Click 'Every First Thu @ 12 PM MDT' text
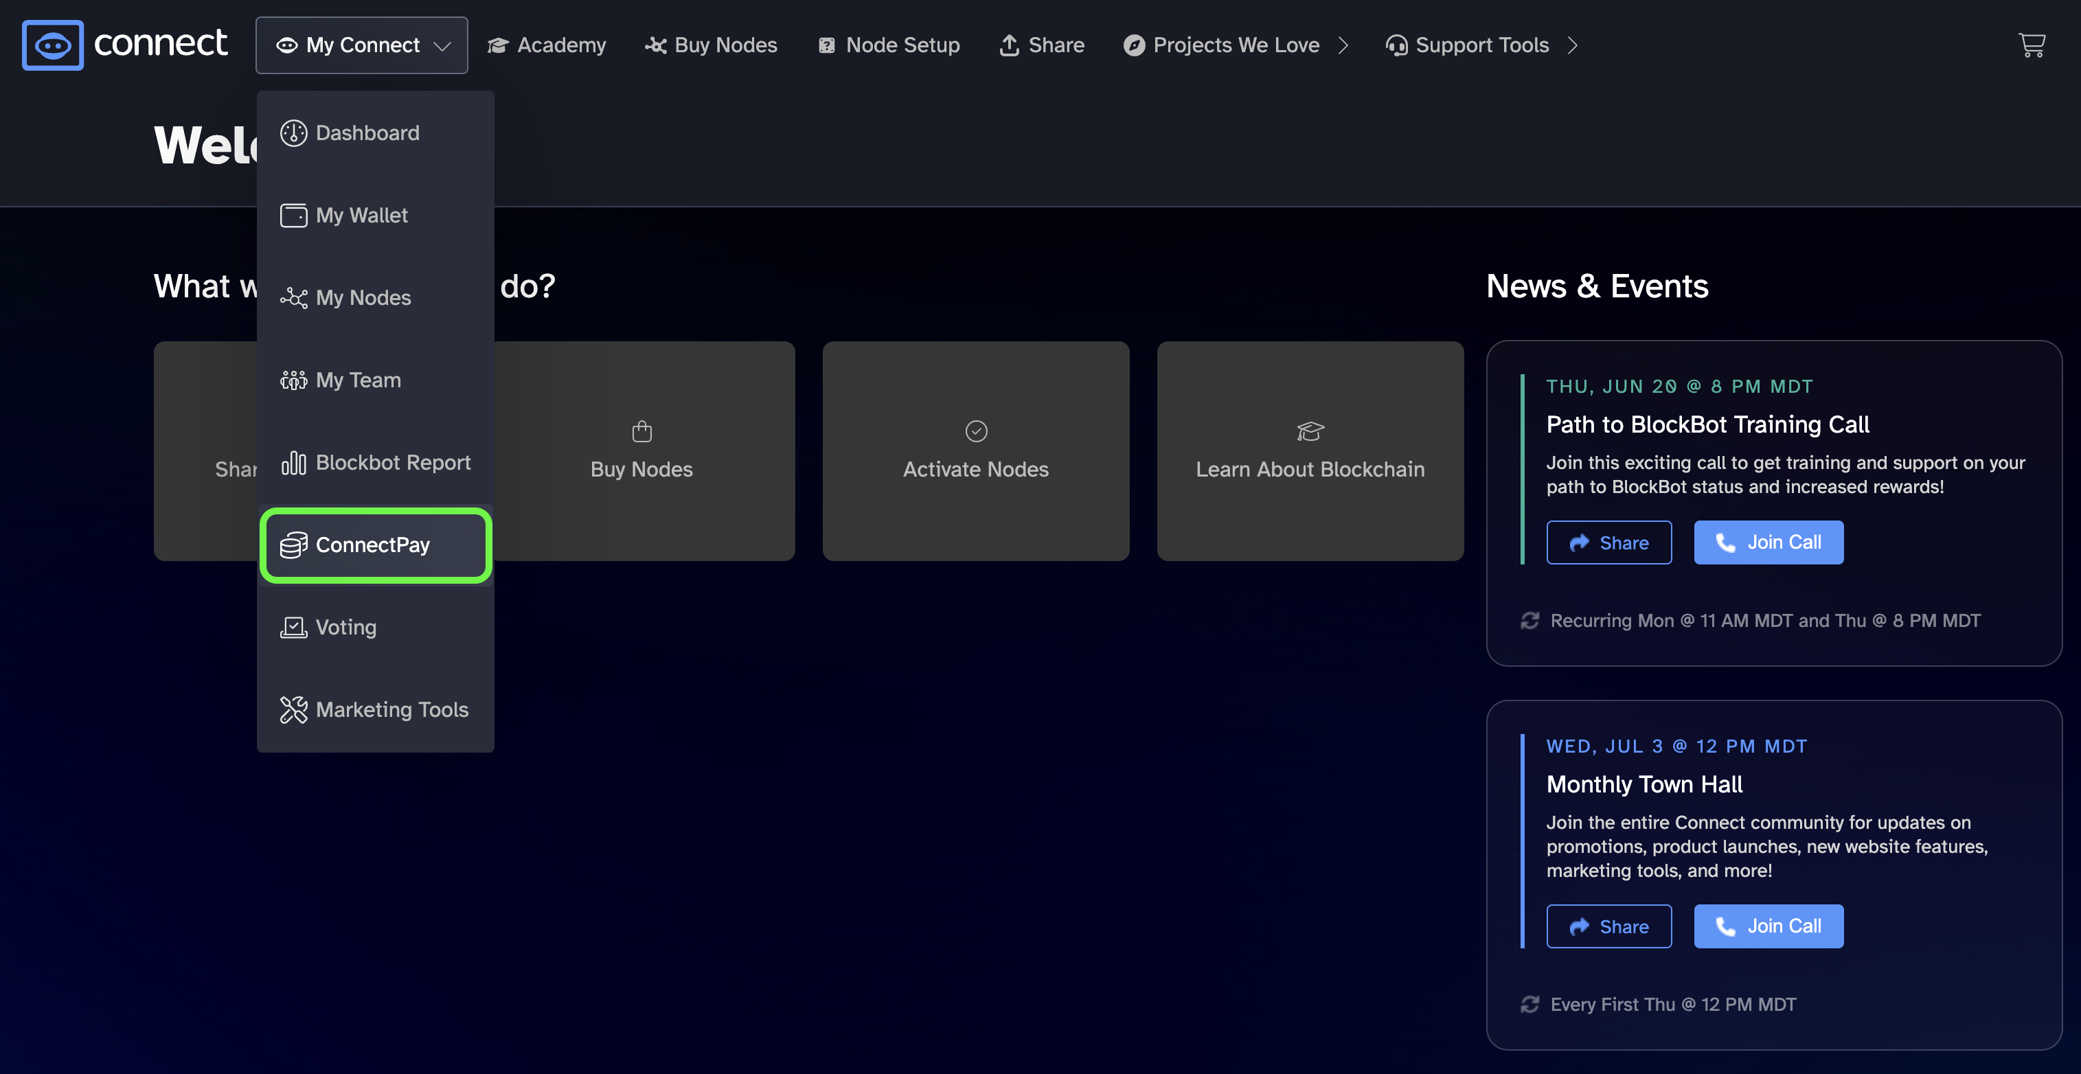The image size is (2081, 1074). [1673, 1004]
